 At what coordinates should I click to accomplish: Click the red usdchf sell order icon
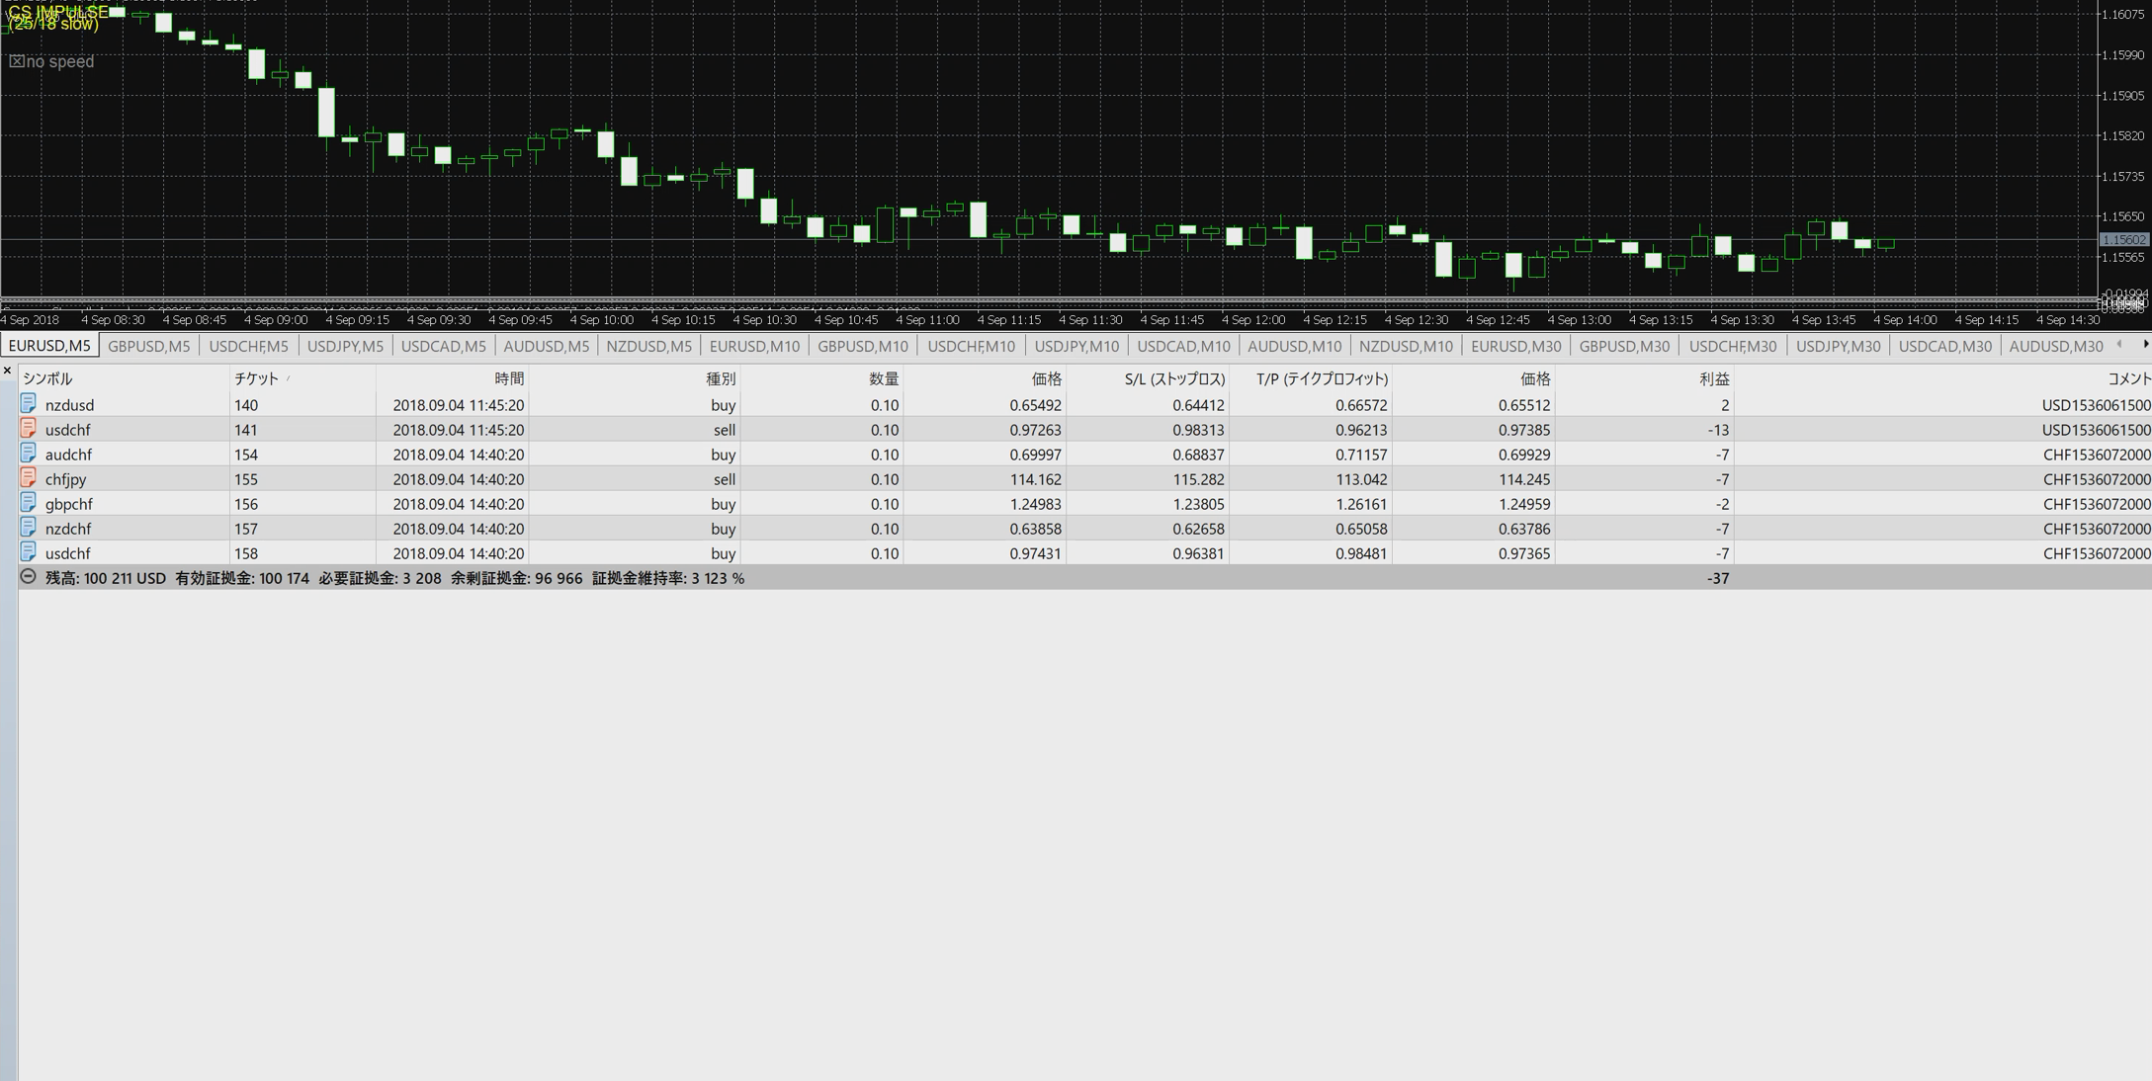pyautogui.click(x=28, y=429)
